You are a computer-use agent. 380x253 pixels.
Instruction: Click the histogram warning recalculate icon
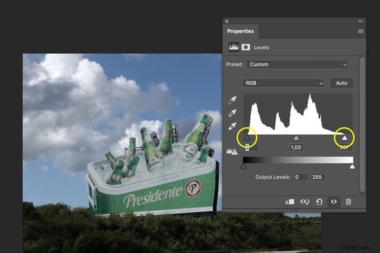(232, 152)
